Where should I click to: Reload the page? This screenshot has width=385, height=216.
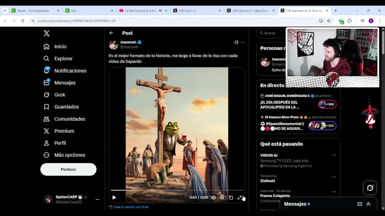[x=23, y=21]
